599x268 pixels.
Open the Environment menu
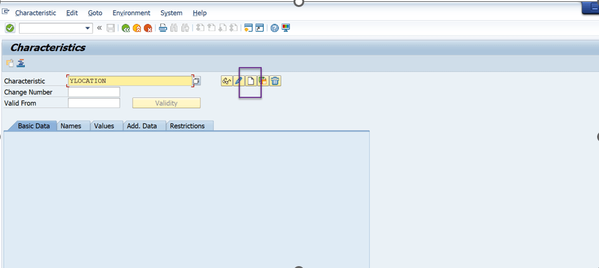[x=131, y=13]
